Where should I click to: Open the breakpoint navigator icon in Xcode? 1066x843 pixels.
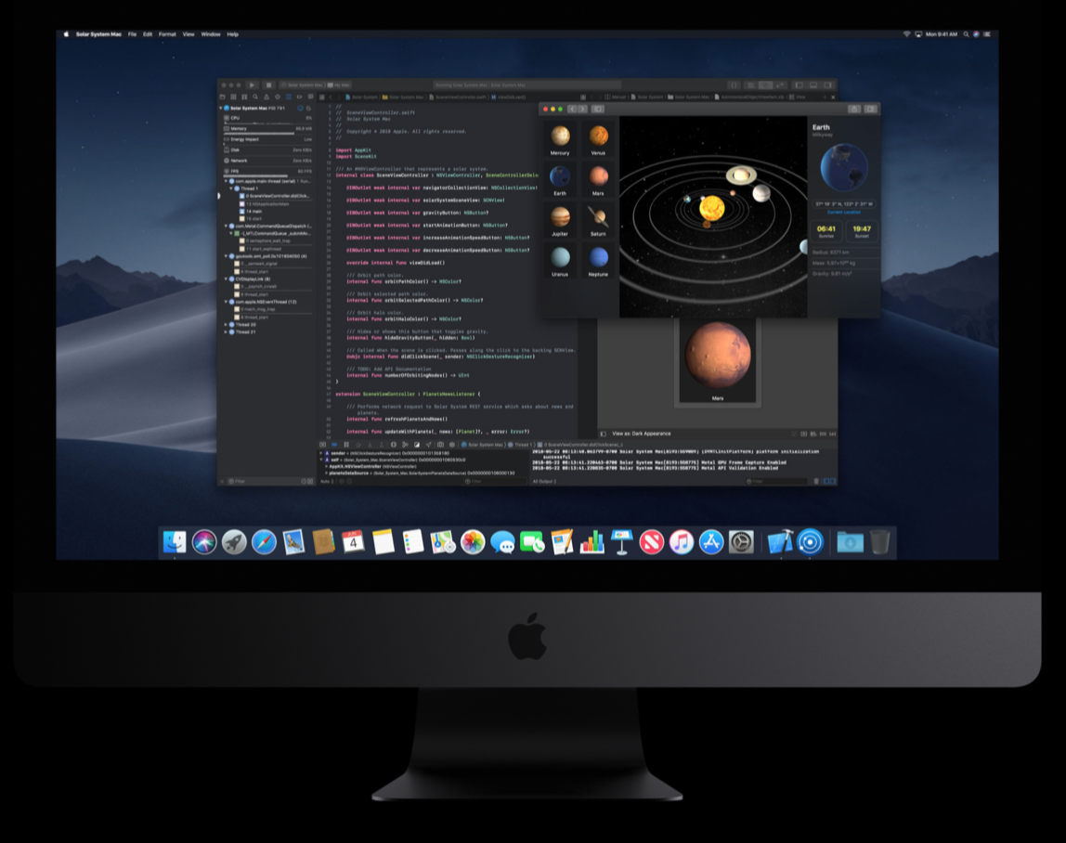coord(299,97)
